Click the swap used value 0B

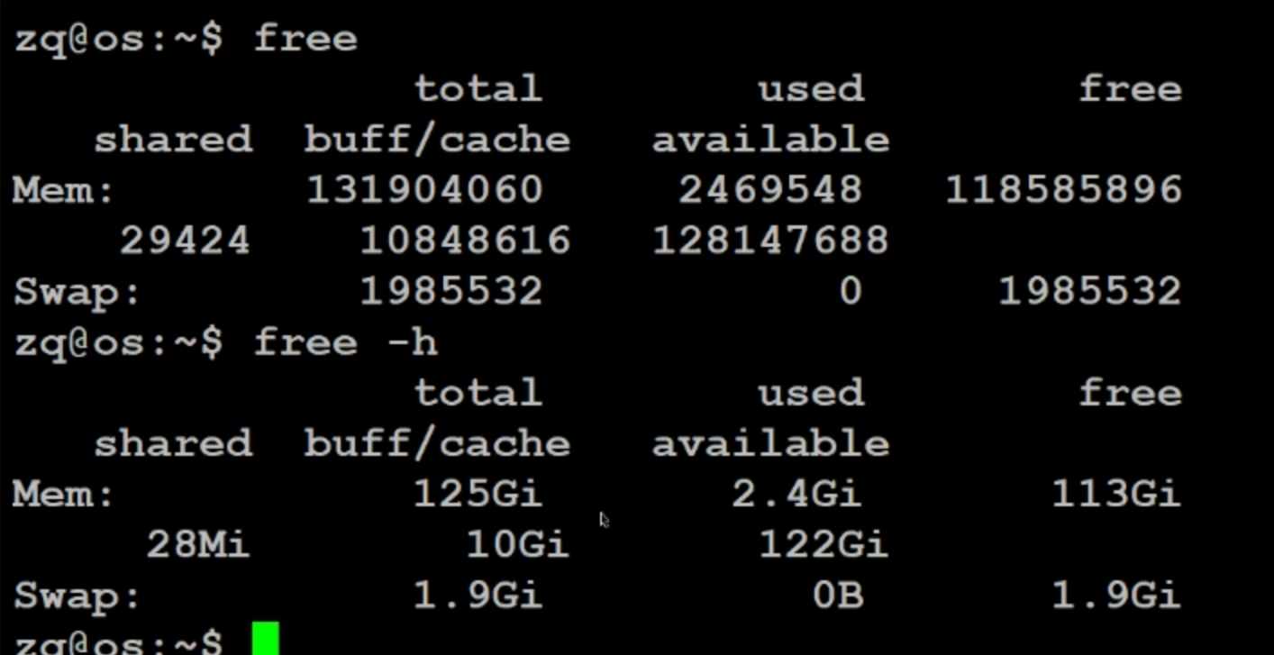click(x=837, y=596)
